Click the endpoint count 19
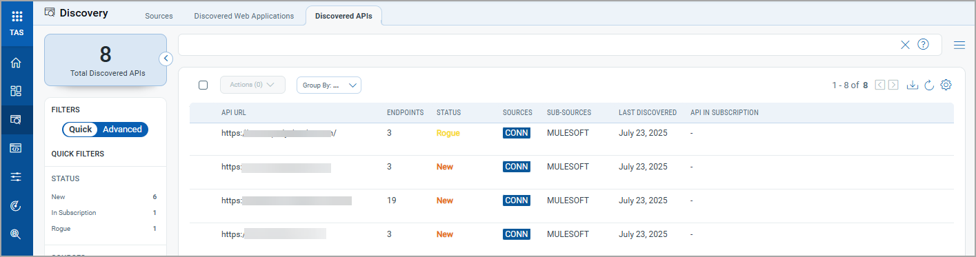The image size is (976, 257). tap(392, 201)
